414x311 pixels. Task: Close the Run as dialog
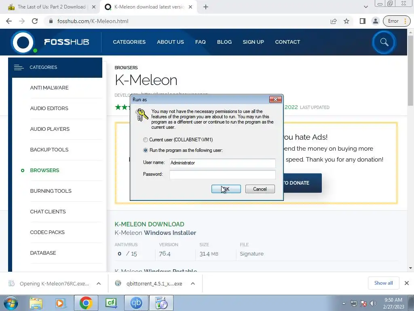275,100
